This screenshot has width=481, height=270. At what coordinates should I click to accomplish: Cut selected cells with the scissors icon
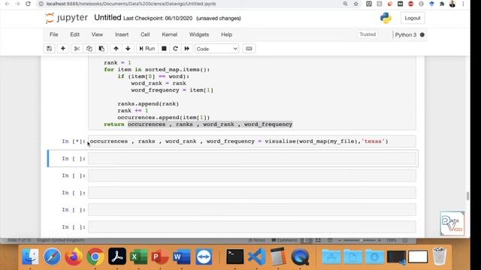pos(77,49)
